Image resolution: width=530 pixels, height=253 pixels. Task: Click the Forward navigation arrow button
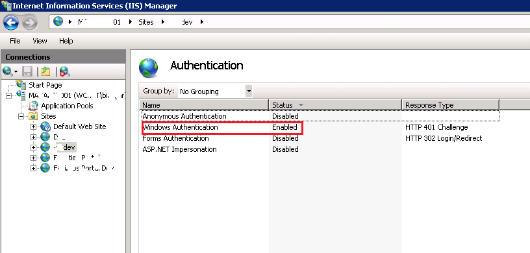(30, 23)
